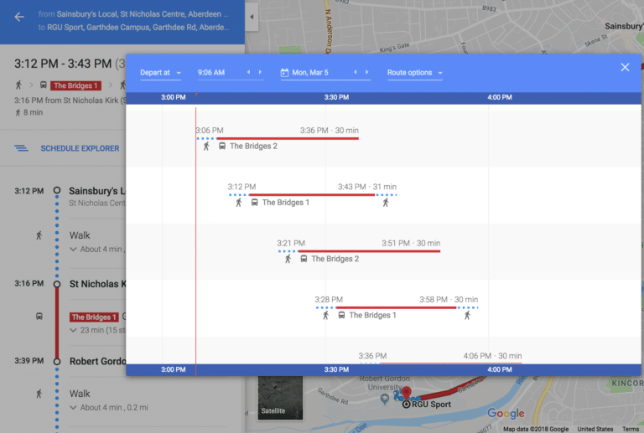Click bus icon in step list
This screenshot has width=644, height=433.
click(x=39, y=316)
